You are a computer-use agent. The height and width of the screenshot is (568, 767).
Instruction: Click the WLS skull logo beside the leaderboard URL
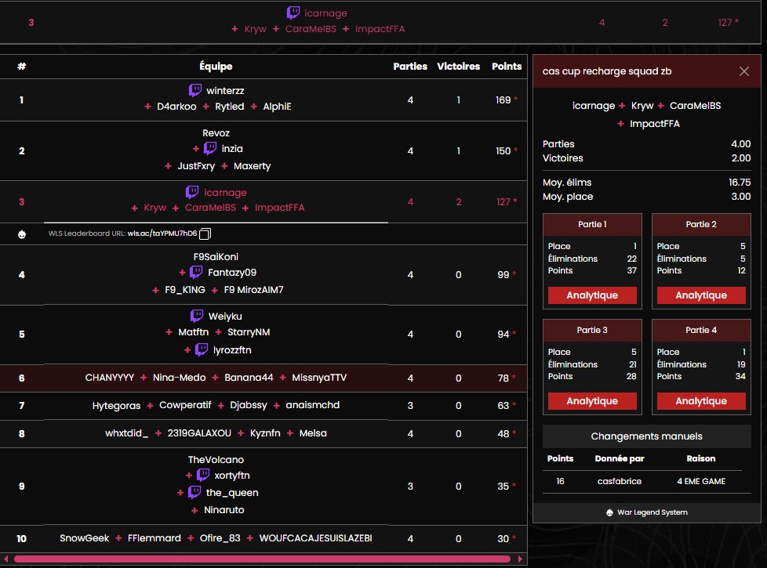[x=23, y=233]
